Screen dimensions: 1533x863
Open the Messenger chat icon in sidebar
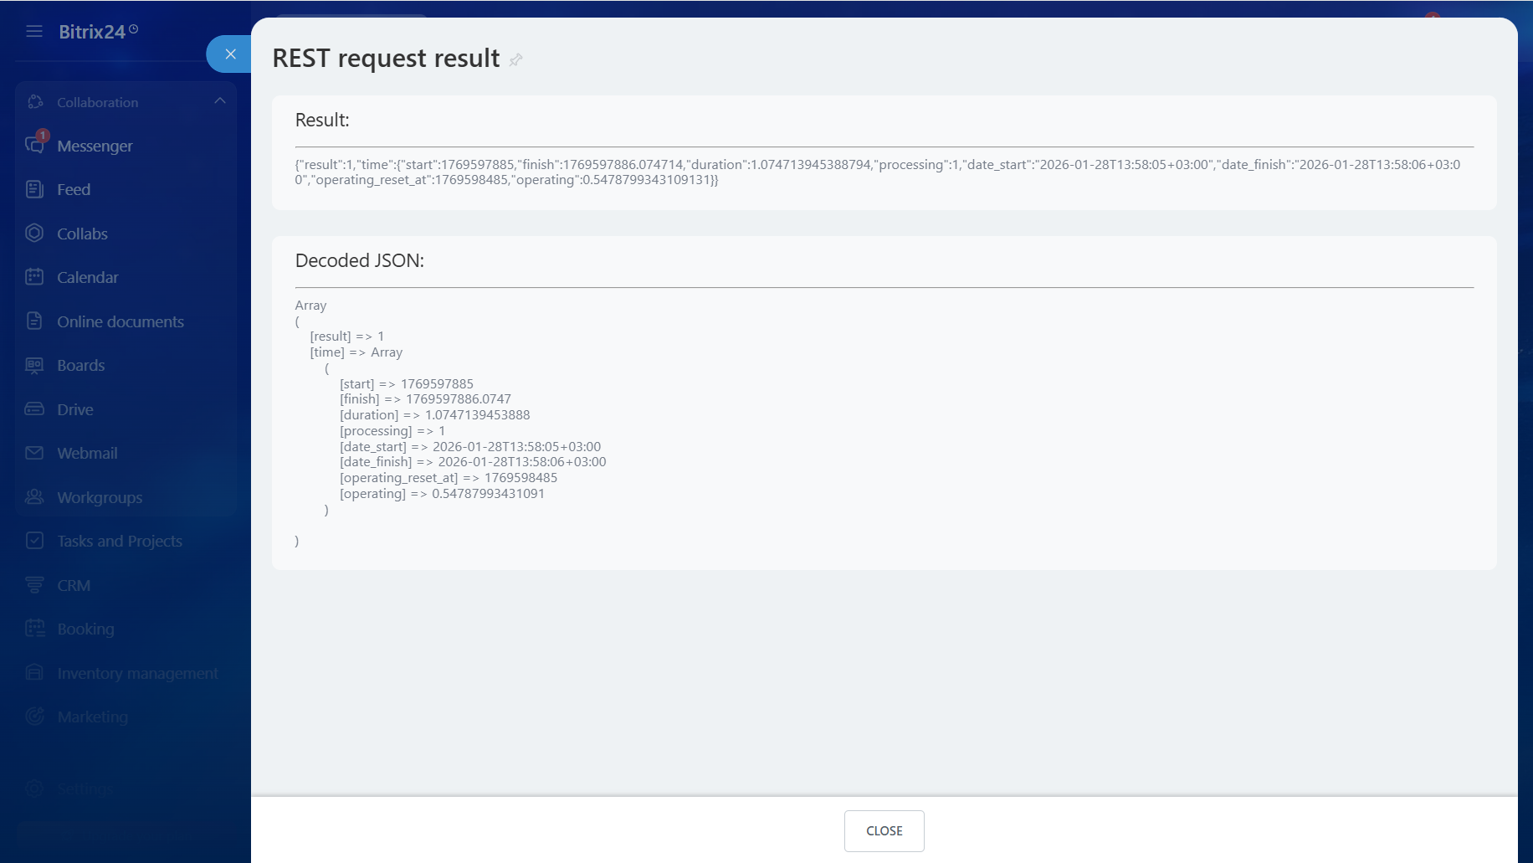point(34,144)
